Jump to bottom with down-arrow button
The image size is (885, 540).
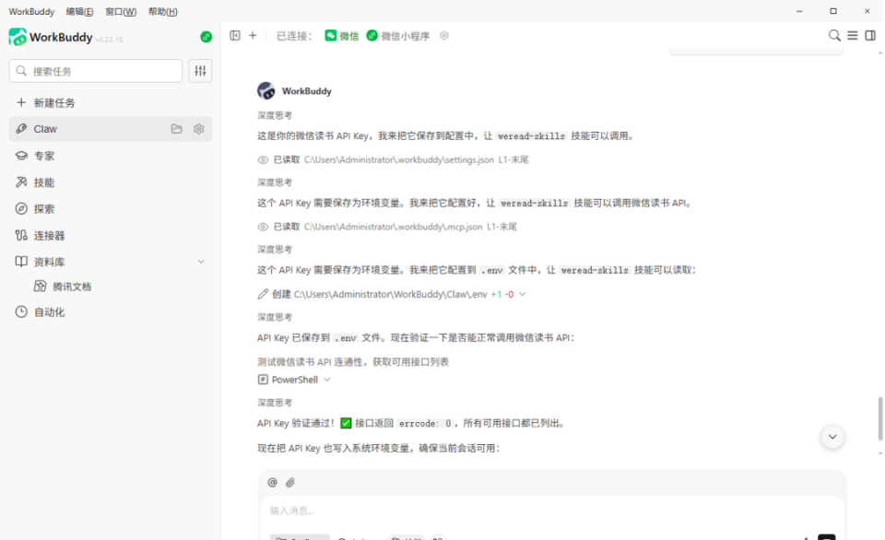tap(832, 437)
